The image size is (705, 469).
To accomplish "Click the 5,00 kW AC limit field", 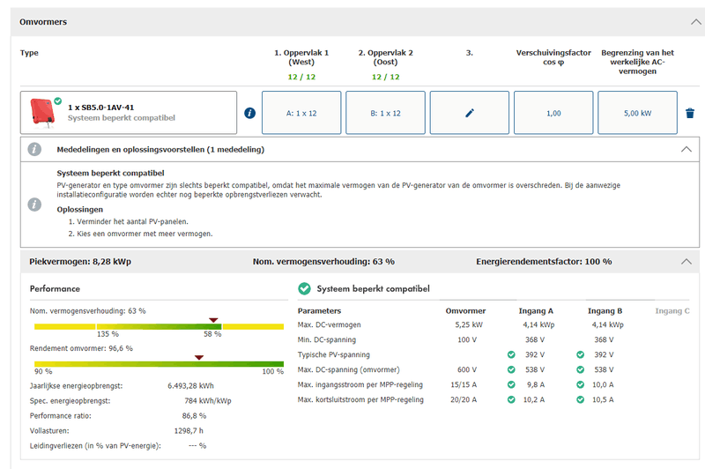I will [637, 114].
